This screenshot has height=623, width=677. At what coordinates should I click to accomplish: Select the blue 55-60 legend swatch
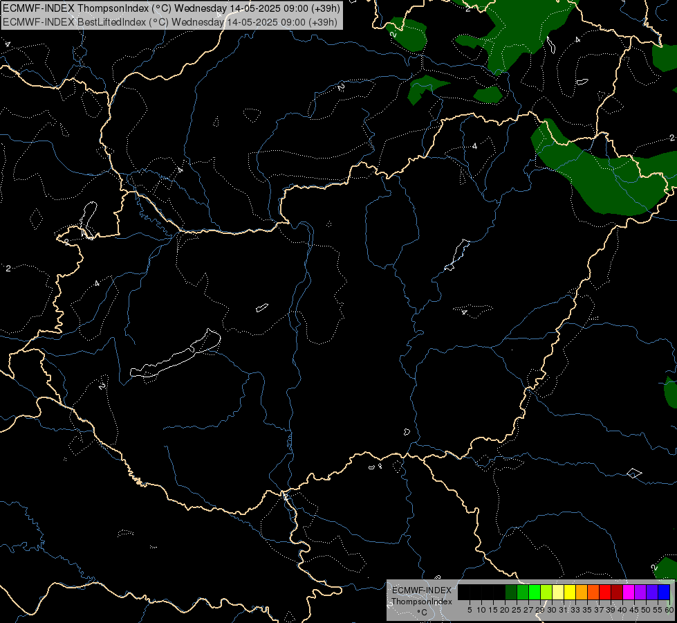pos(664,593)
